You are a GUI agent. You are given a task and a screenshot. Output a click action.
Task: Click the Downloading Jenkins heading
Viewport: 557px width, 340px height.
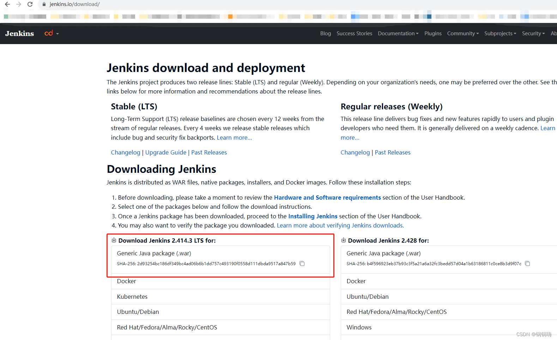[162, 169]
